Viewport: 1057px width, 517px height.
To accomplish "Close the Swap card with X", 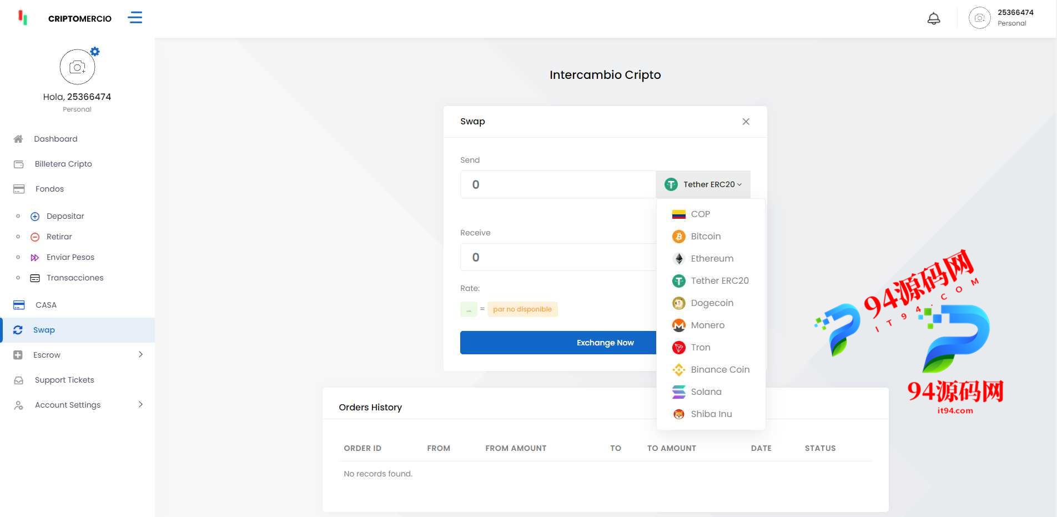I will (x=746, y=122).
